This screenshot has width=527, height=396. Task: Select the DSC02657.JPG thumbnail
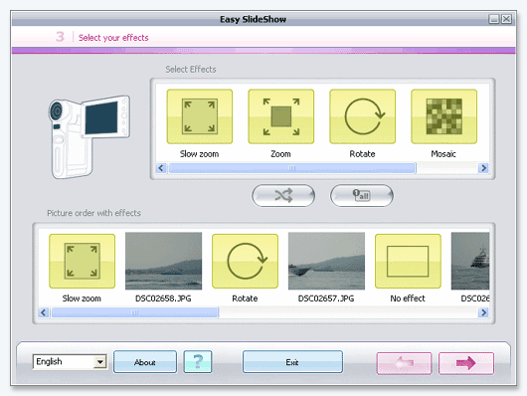click(326, 261)
